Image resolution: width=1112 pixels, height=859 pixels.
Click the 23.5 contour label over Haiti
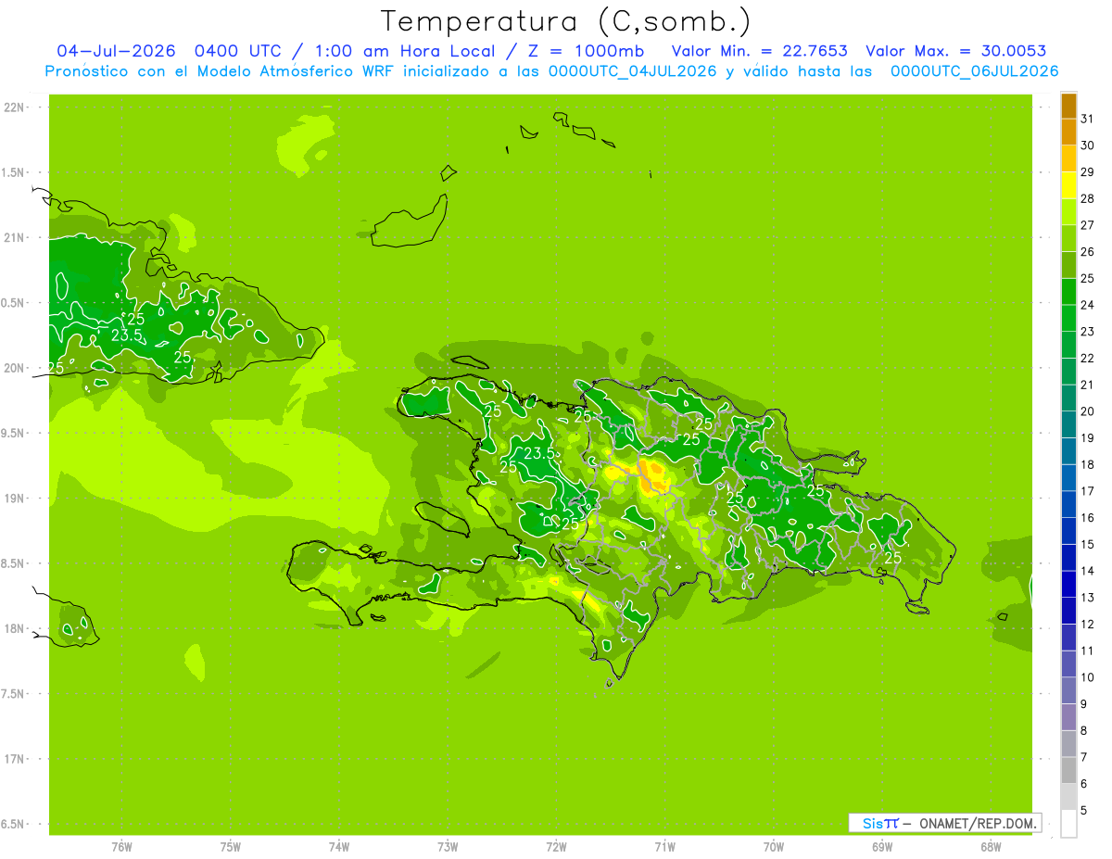pos(541,453)
